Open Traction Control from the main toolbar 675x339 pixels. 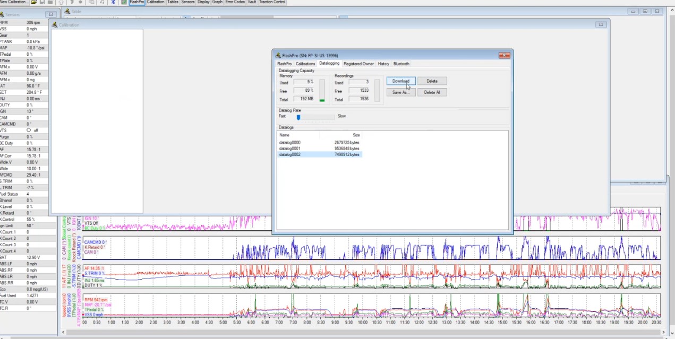pos(272,2)
